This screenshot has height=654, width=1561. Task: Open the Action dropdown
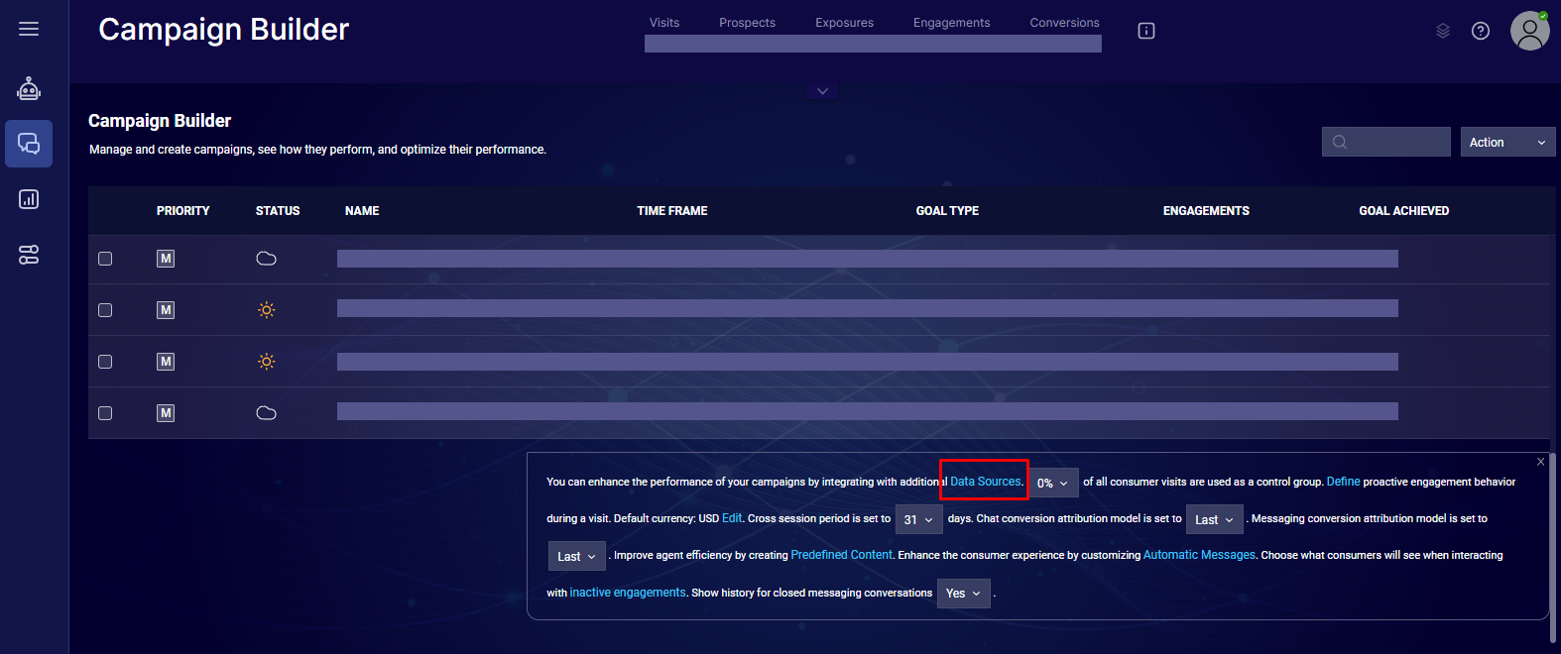(x=1507, y=142)
